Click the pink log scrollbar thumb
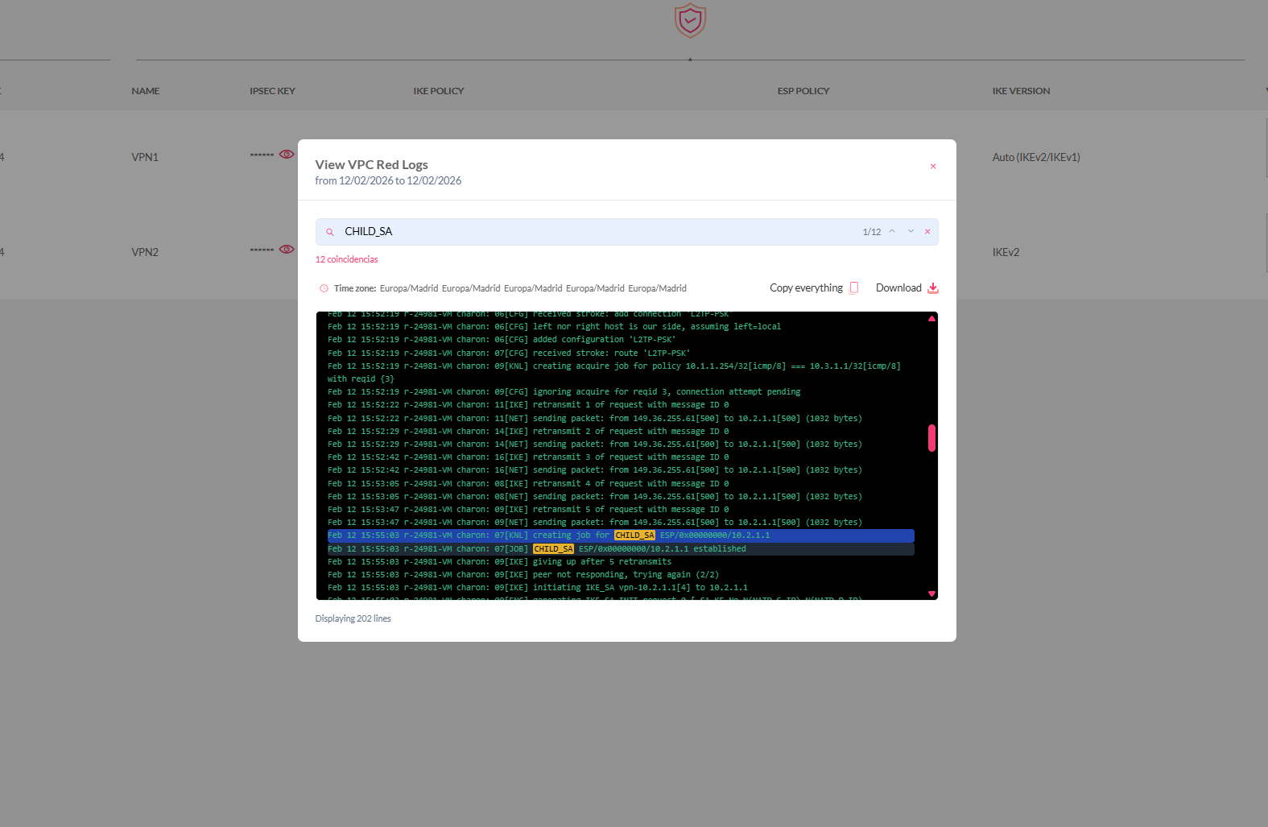 pyautogui.click(x=931, y=438)
